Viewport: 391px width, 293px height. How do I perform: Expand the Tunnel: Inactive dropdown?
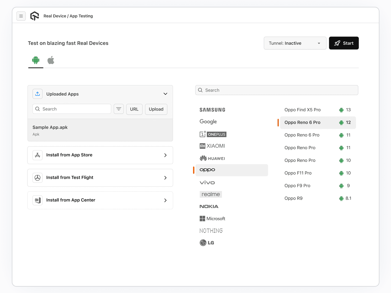point(295,43)
